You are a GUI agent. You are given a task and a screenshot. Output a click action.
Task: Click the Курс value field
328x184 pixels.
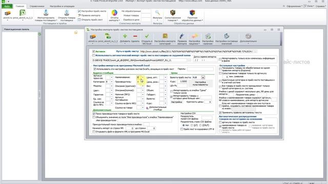(x=182, y=82)
